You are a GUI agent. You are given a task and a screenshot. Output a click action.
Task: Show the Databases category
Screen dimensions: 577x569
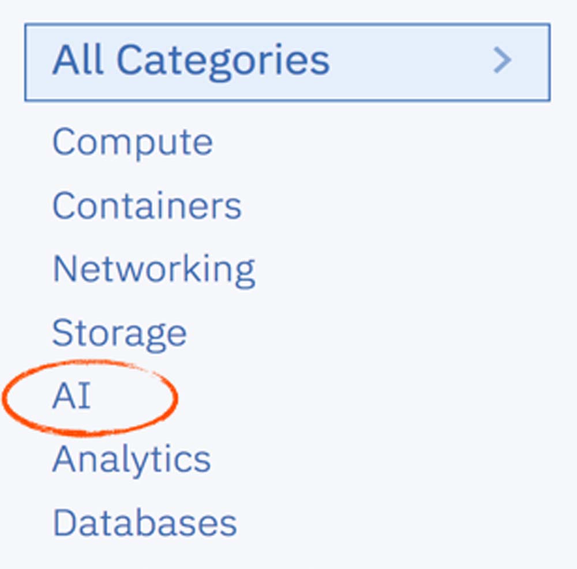(144, 523)
